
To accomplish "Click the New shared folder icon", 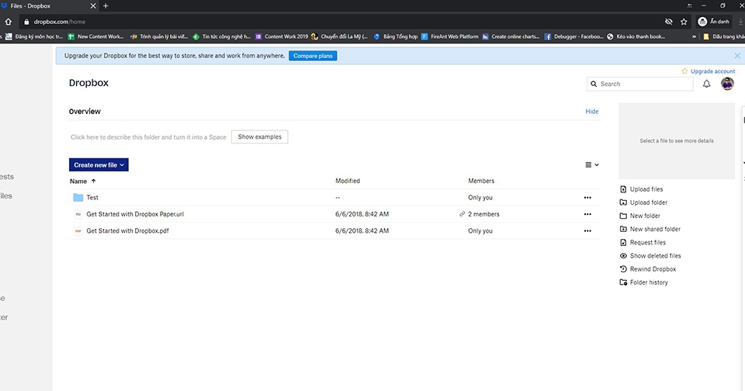I will [623, 229].
